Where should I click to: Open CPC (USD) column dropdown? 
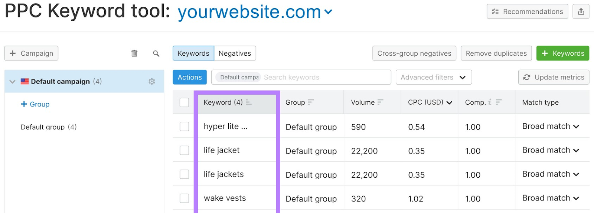(x=449, y=103)
